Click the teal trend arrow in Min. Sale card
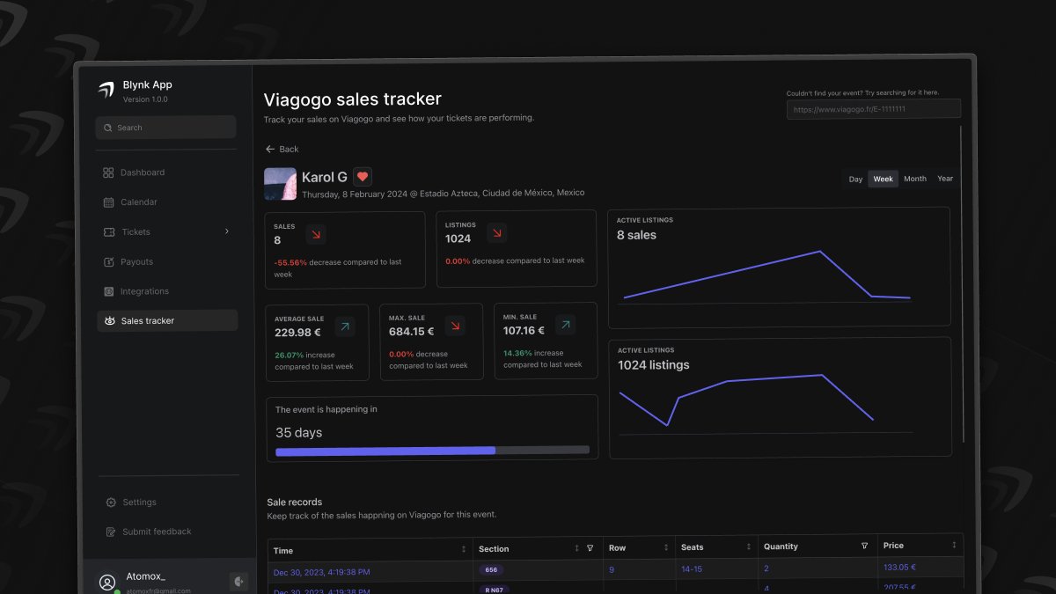The image size is (1056, 594). coord(565,325)
